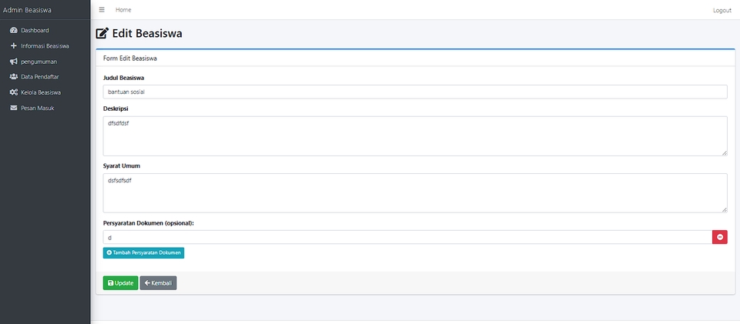Toggle the sidebar with the hamburger icon

click(x=102, y=10)
